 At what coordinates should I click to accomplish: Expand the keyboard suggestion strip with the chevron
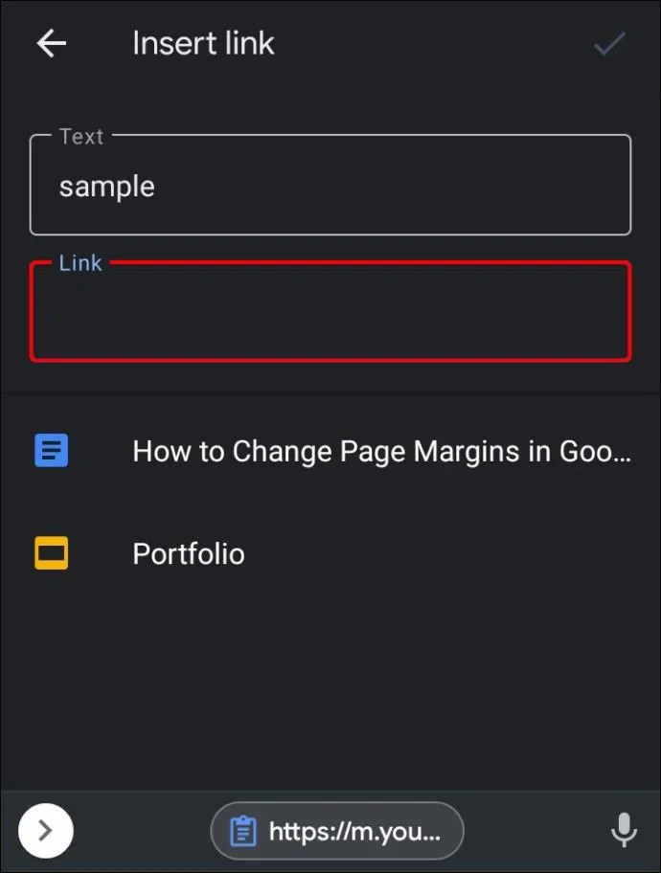pyautogui.click(x=45, y=831)
